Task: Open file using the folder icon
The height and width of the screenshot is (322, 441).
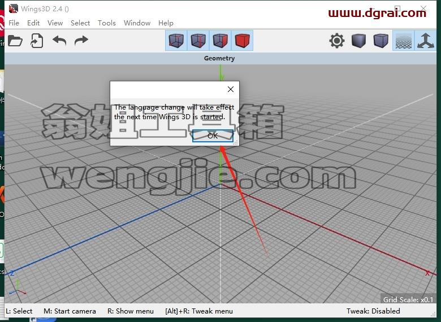Action: point(15,41)
